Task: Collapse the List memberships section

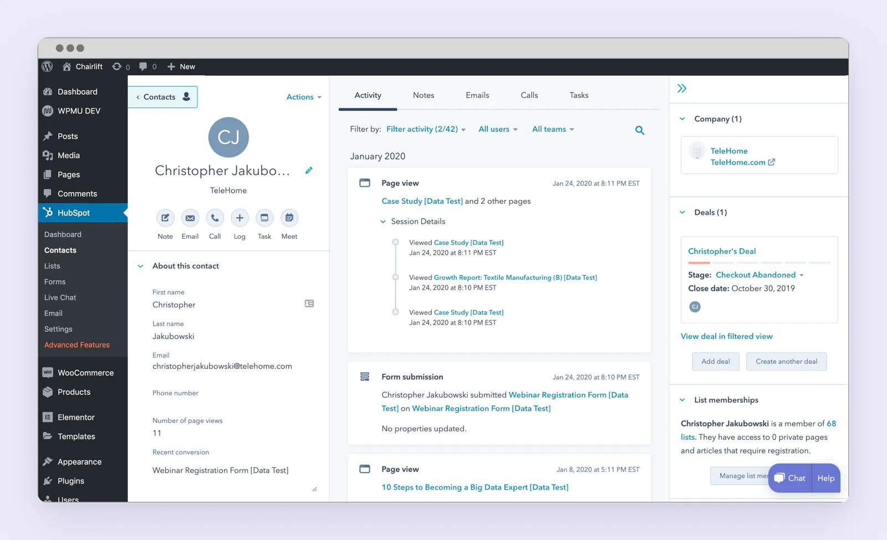Action: [682, 400]
